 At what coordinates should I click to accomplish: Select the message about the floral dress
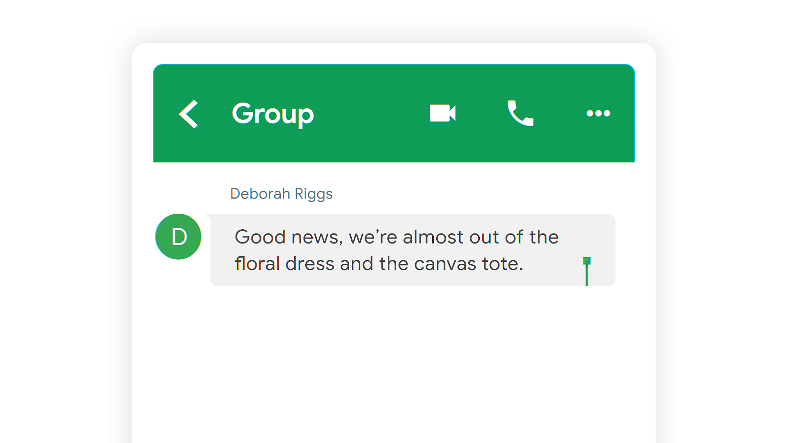pos(412,250)
